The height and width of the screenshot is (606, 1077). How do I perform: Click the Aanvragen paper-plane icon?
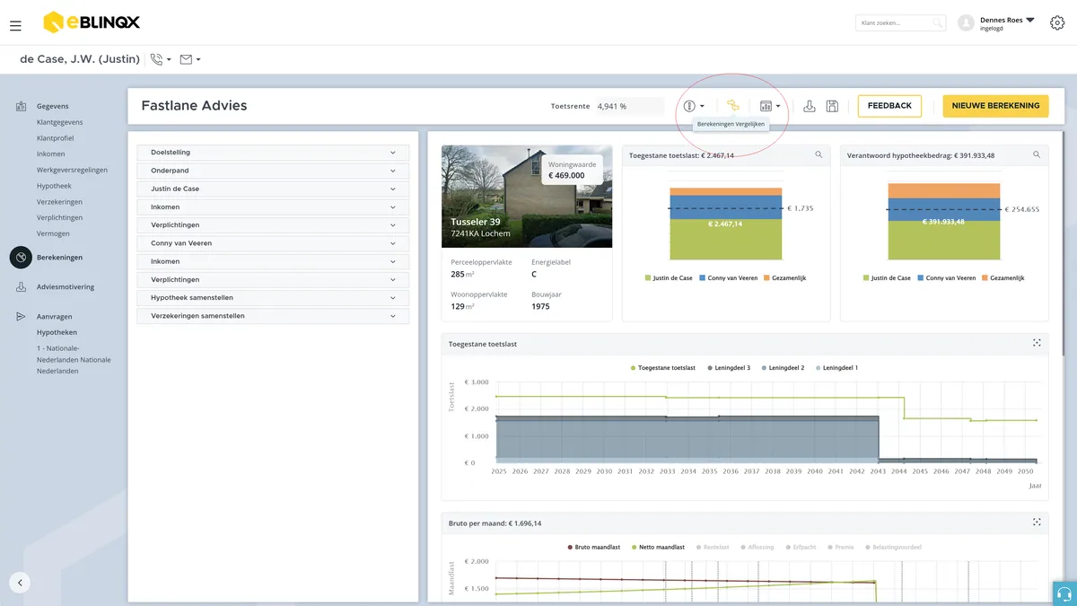click(x=21, y=317)
